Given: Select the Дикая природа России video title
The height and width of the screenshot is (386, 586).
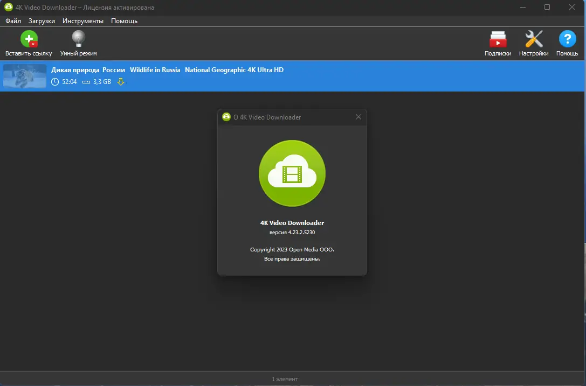Looking at the screenshot, I should tap(87, 69).
